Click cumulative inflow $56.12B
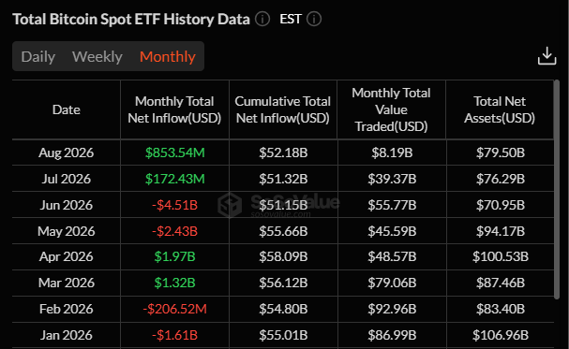Image resolution: width=569 pixels, height=349 pixels. pyautogui.click(x=283, y=283)
